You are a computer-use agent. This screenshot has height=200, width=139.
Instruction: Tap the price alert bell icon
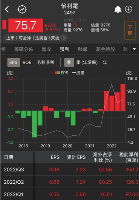118,9
